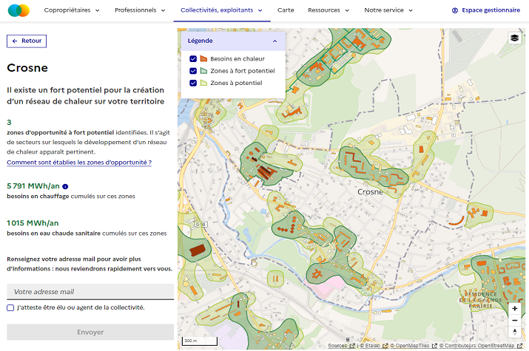This screenshot has width=529, height=351.
Task: Click the user icon beside Espace gestionnaire
Action: click(455, 10)
